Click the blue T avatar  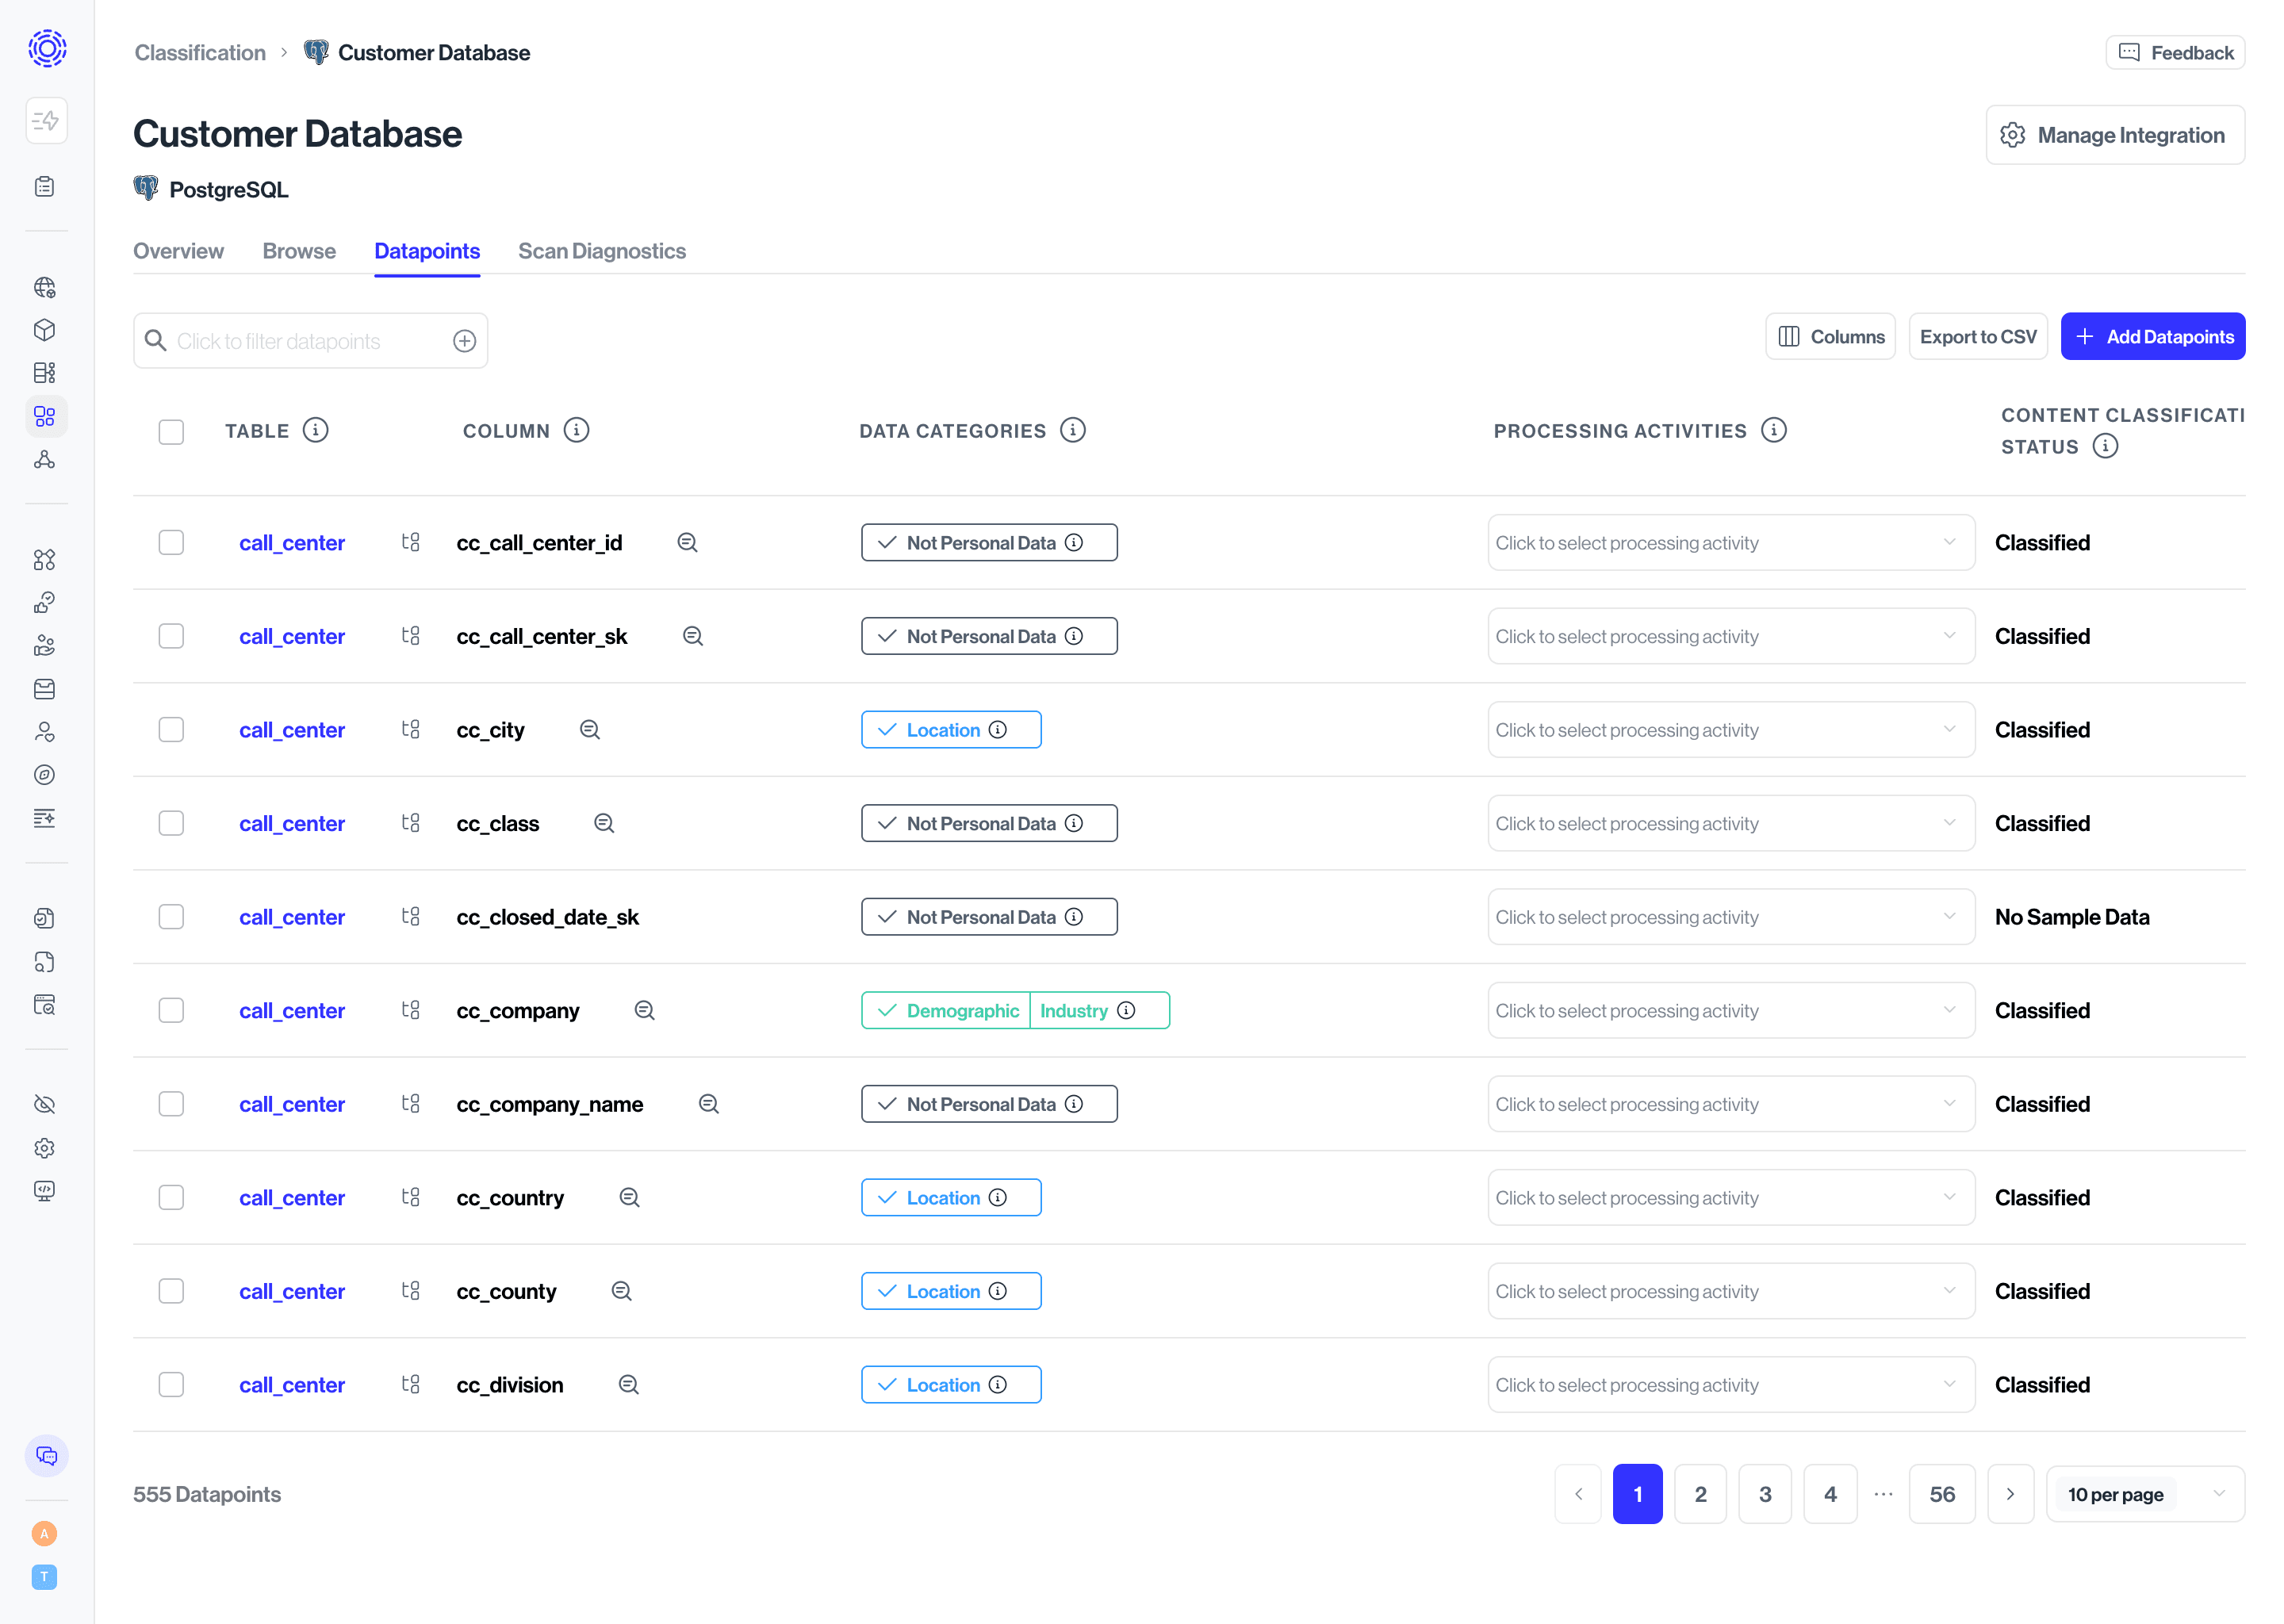click(x=44, y=1577)
